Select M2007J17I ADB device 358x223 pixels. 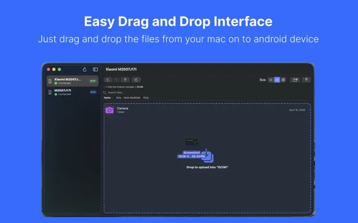(73, 92)
